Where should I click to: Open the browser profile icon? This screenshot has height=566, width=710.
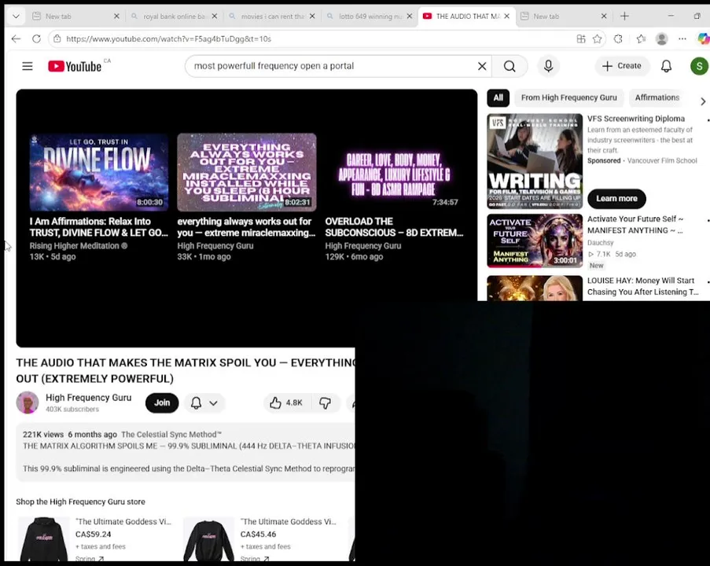coord(661,39)
